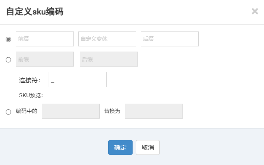Click the disabled field right of 替换为

(x=154, y=111)
